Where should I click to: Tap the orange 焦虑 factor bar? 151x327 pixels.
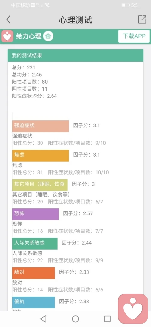40,156
